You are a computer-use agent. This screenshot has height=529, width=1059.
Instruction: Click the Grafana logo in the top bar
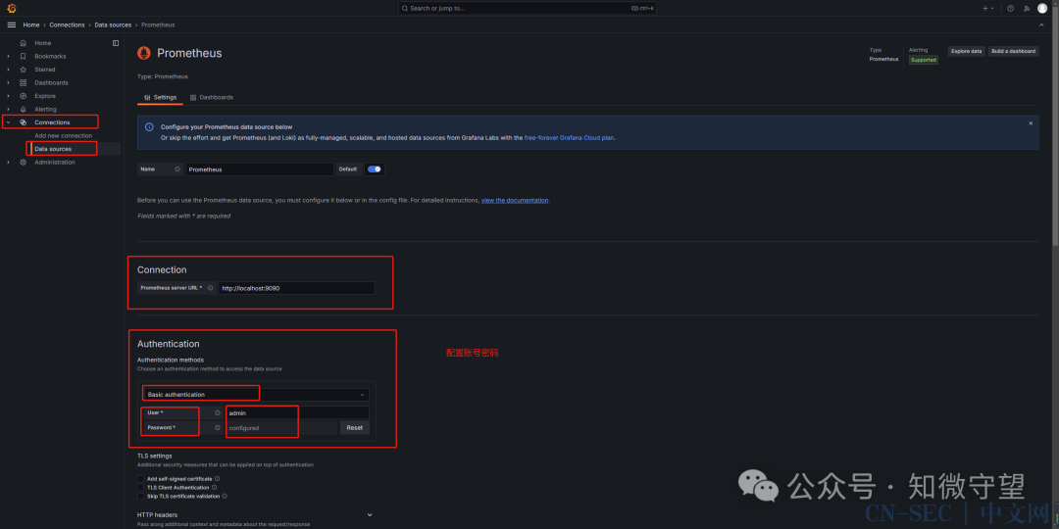(x=12, y=8)
